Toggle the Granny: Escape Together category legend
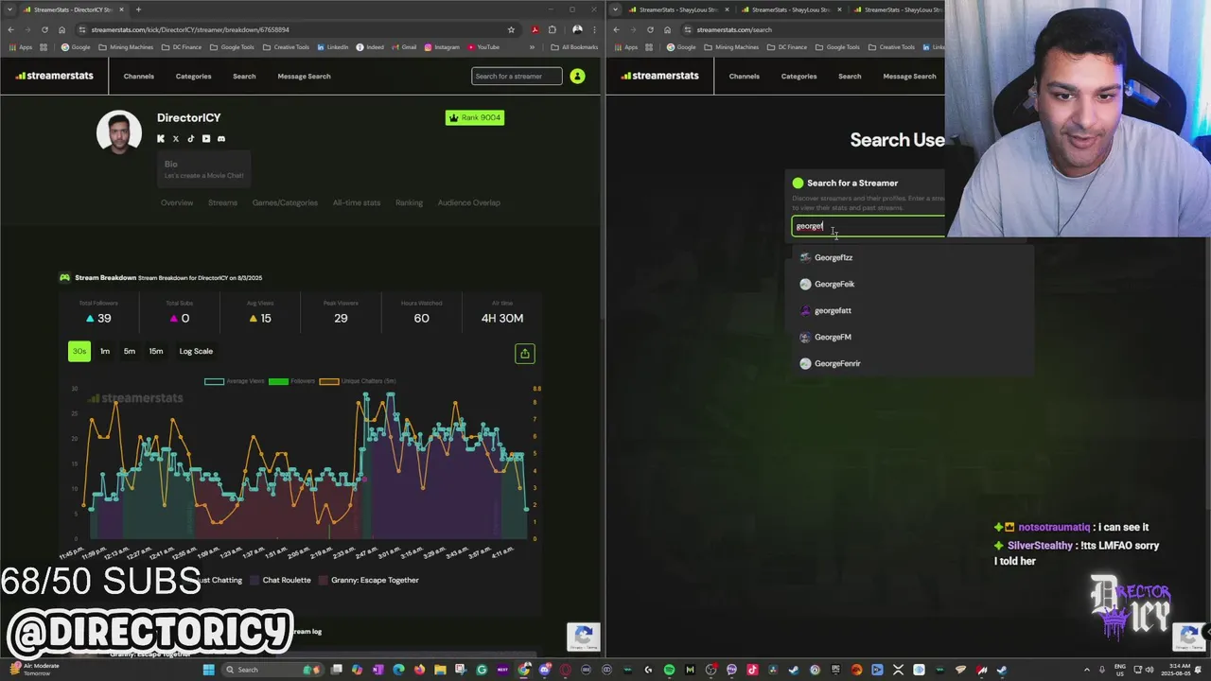Viewport: 1211px width, 681px height. 369,580
